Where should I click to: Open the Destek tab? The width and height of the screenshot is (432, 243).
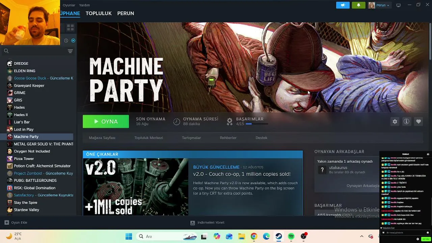[261, 138]
